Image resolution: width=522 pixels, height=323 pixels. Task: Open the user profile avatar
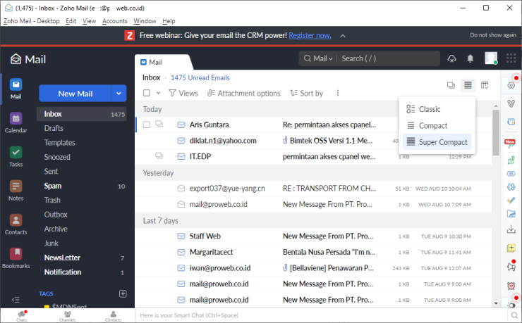point(491,58)
